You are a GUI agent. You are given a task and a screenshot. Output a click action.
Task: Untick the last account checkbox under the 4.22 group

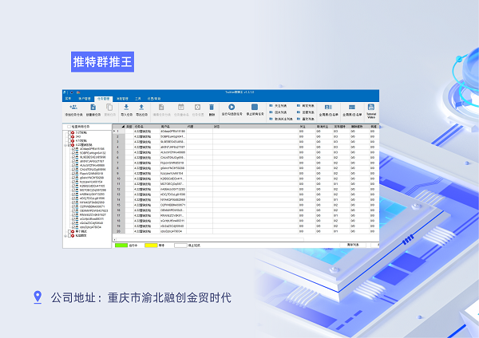[x=73, y=227]
